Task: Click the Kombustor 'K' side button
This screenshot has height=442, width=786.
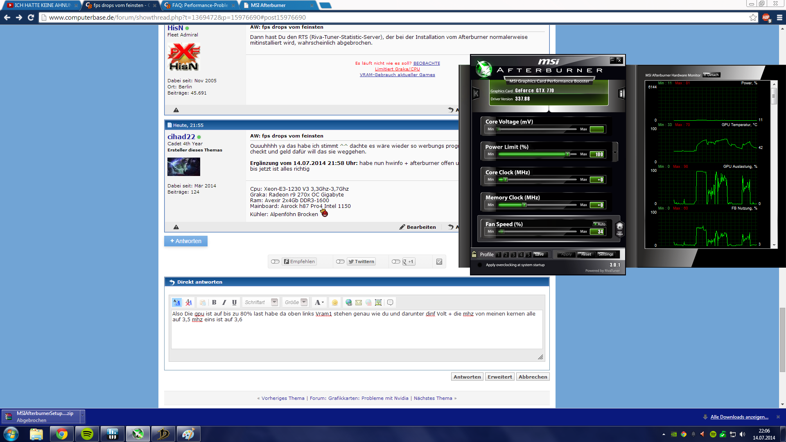Action: 476,94
